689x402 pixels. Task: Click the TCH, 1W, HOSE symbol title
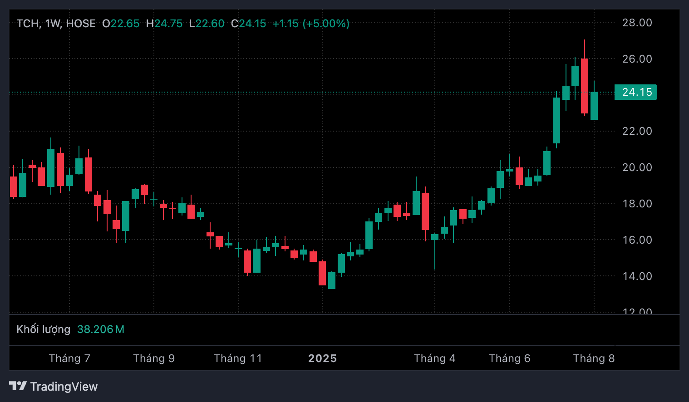(x=56, y=24)
